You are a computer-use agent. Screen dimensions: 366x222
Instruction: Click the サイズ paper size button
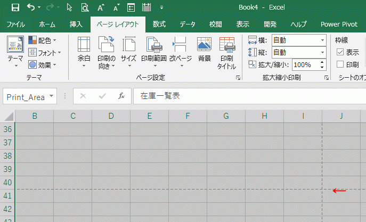[x=128, y=52]
